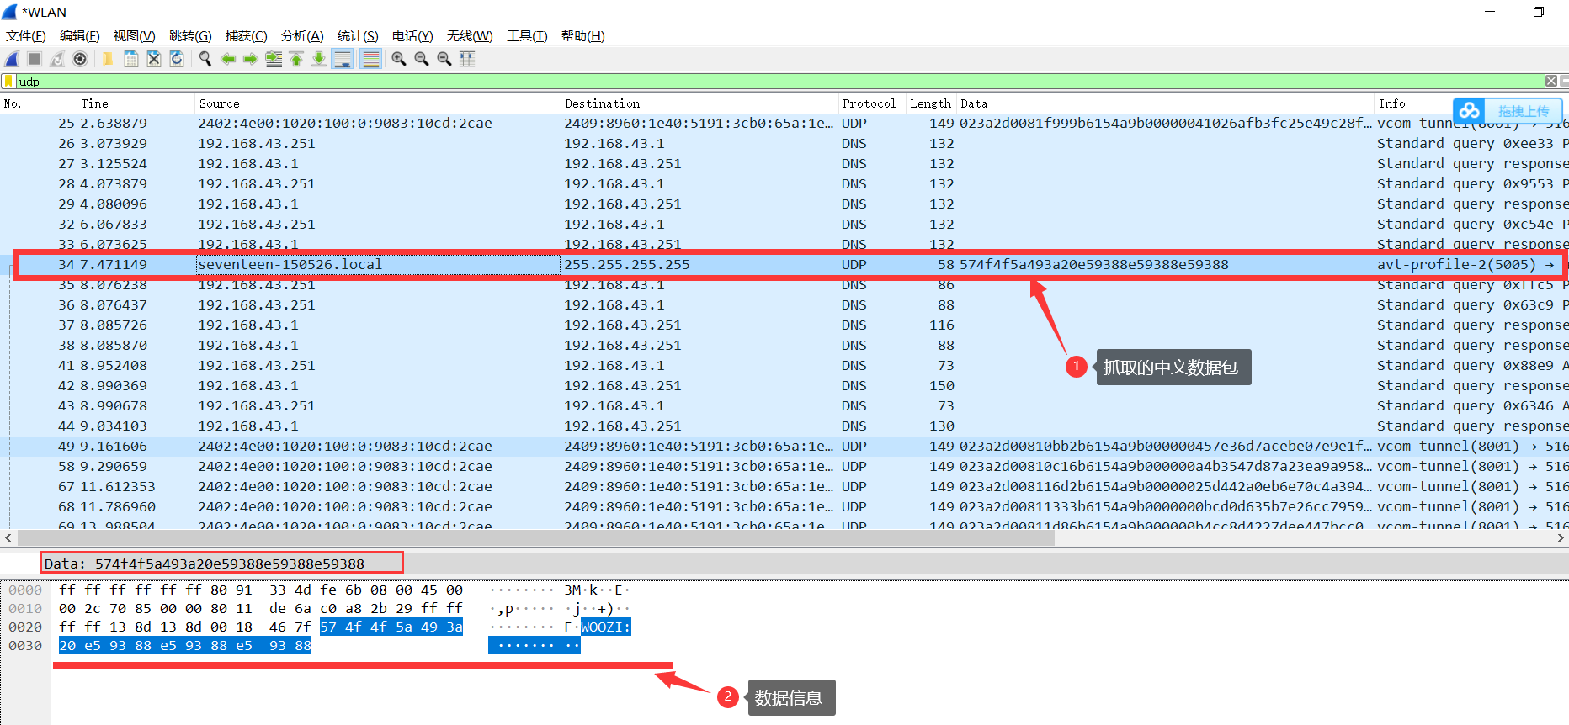This screenshot has height=725, width=1569.
Task: Stop capturing packets with the square icon
Action: pyautogui.click(x=35, y=59)
